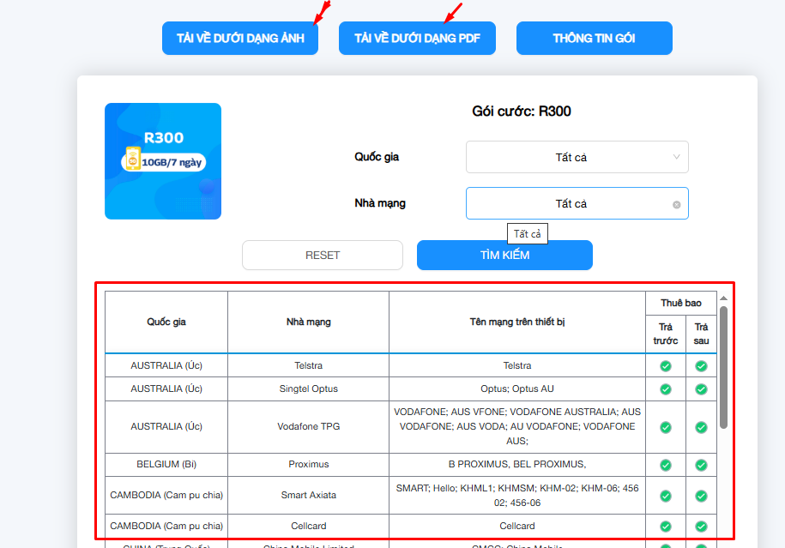Click Trả trước checkmark in Telstra row
The image size is (785, 548).
coord(666,366)
